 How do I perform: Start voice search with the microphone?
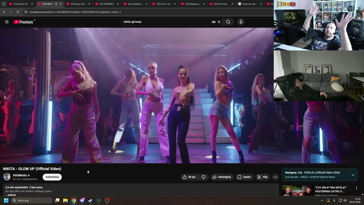[x=241, y=22]
